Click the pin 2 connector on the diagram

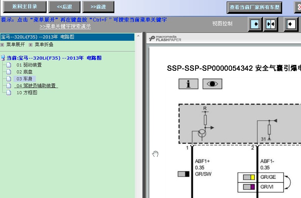[x=257, y=146]
